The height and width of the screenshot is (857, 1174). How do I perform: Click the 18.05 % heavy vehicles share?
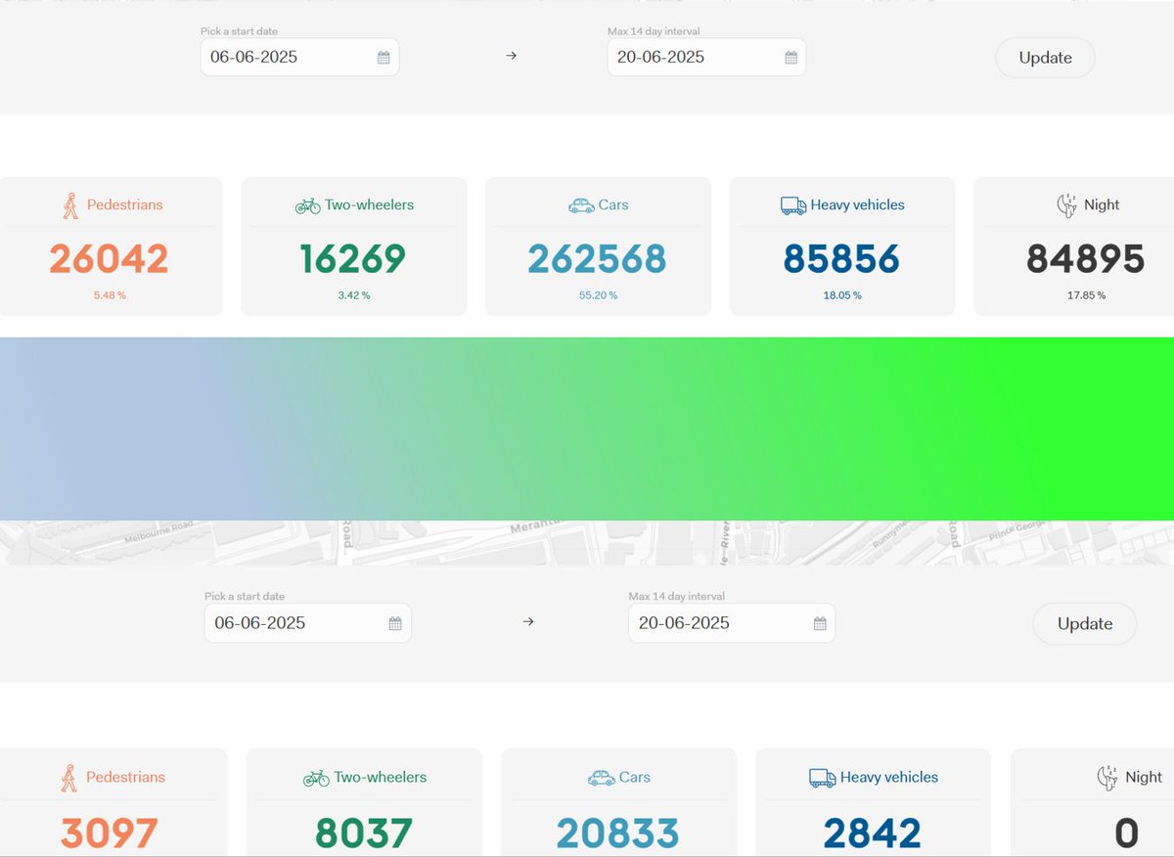coord(842,295)
